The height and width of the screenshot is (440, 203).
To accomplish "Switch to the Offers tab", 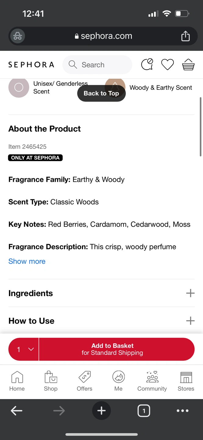I will coord(84,381).
